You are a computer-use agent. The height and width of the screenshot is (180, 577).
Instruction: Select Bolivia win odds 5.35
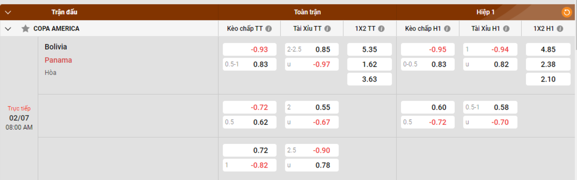369,49
